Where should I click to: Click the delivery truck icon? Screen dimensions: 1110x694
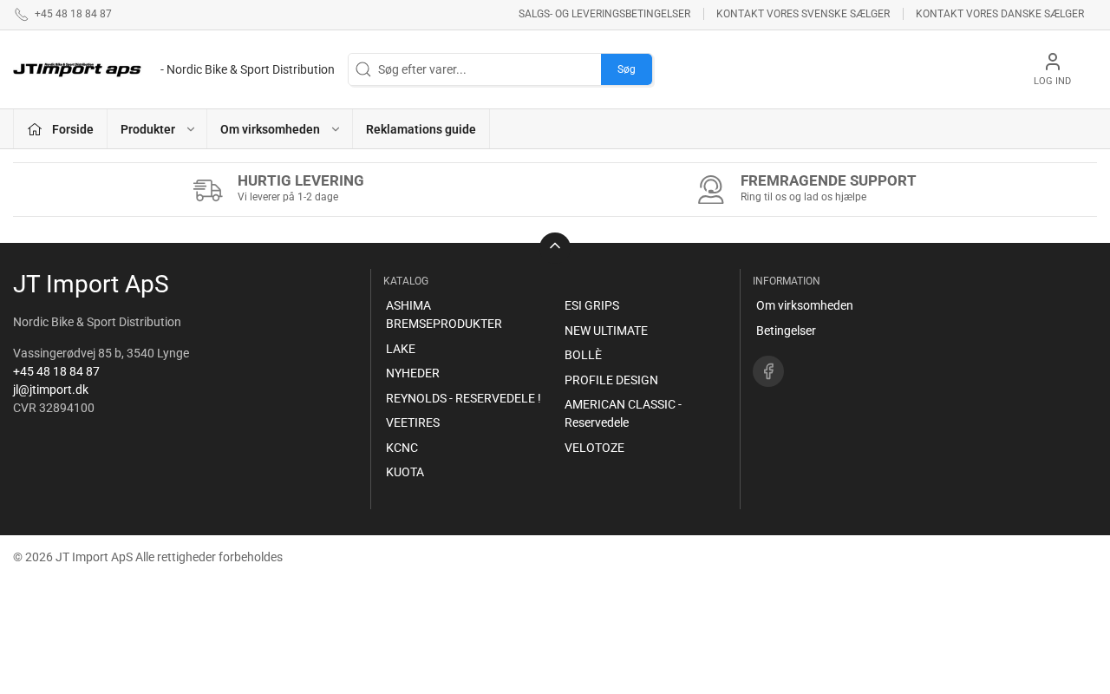[207, 189]
